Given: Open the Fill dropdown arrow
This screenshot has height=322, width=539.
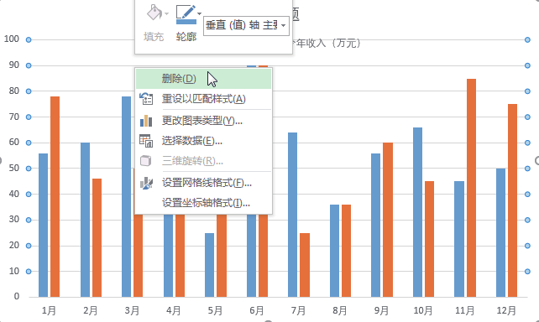Looking at the screenshot, I should tap(167, 13).
